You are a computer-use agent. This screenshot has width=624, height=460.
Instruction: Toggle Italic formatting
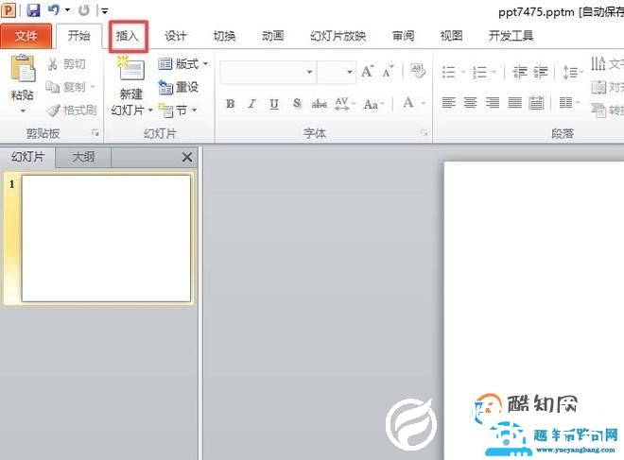[x=251, y=104]
